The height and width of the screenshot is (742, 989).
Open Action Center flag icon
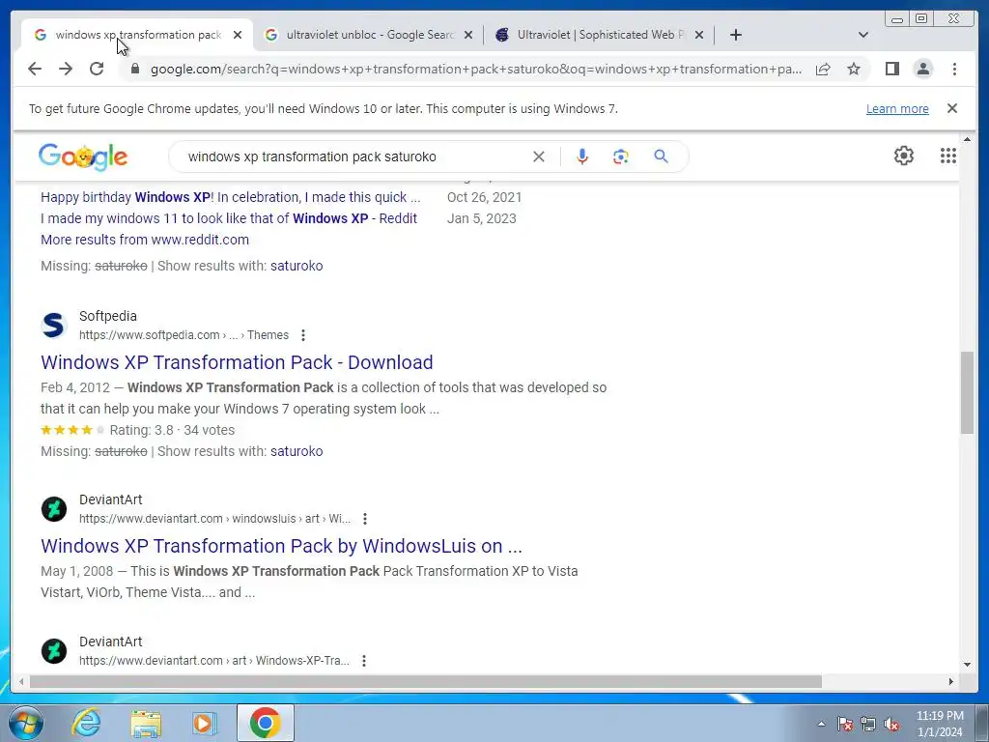click(845, 724)
